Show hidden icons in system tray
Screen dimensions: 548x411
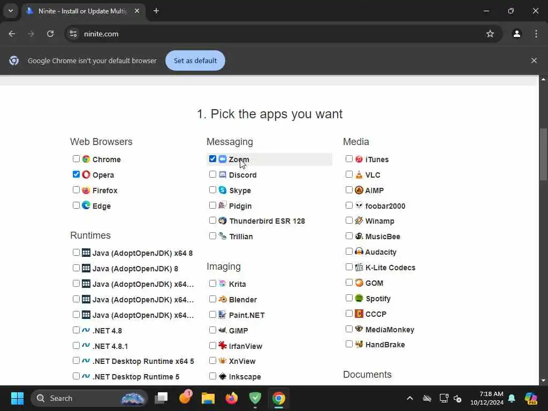click(410, 398)
